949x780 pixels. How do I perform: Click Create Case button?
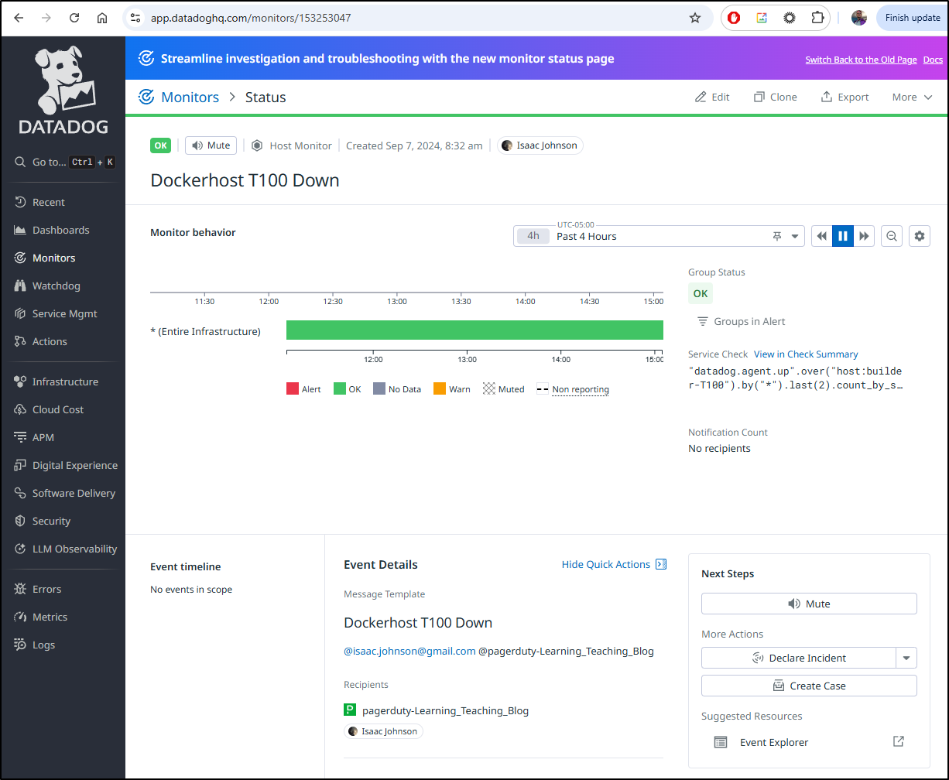coord(809,686)
